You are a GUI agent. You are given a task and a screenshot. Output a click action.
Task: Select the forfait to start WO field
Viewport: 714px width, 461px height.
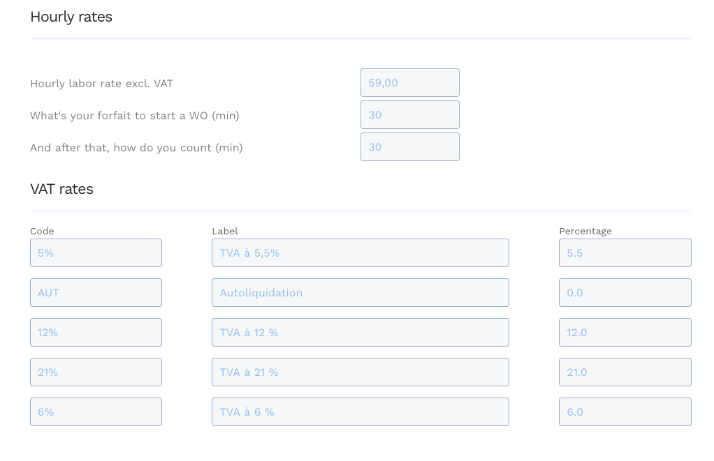coord(409,114)
